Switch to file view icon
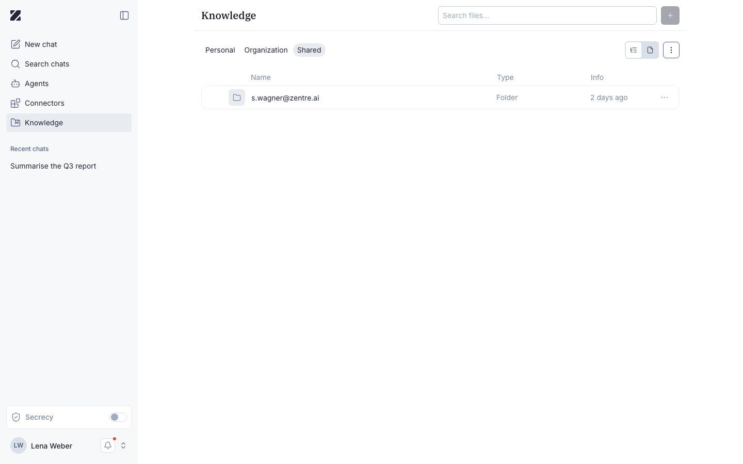This screenshot has height=464, width=743. pyautogui.click(x=650, y=50)
